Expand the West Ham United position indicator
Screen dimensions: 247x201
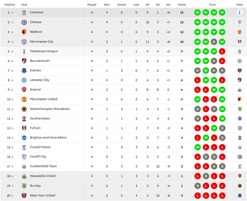[x=12, y=196]
